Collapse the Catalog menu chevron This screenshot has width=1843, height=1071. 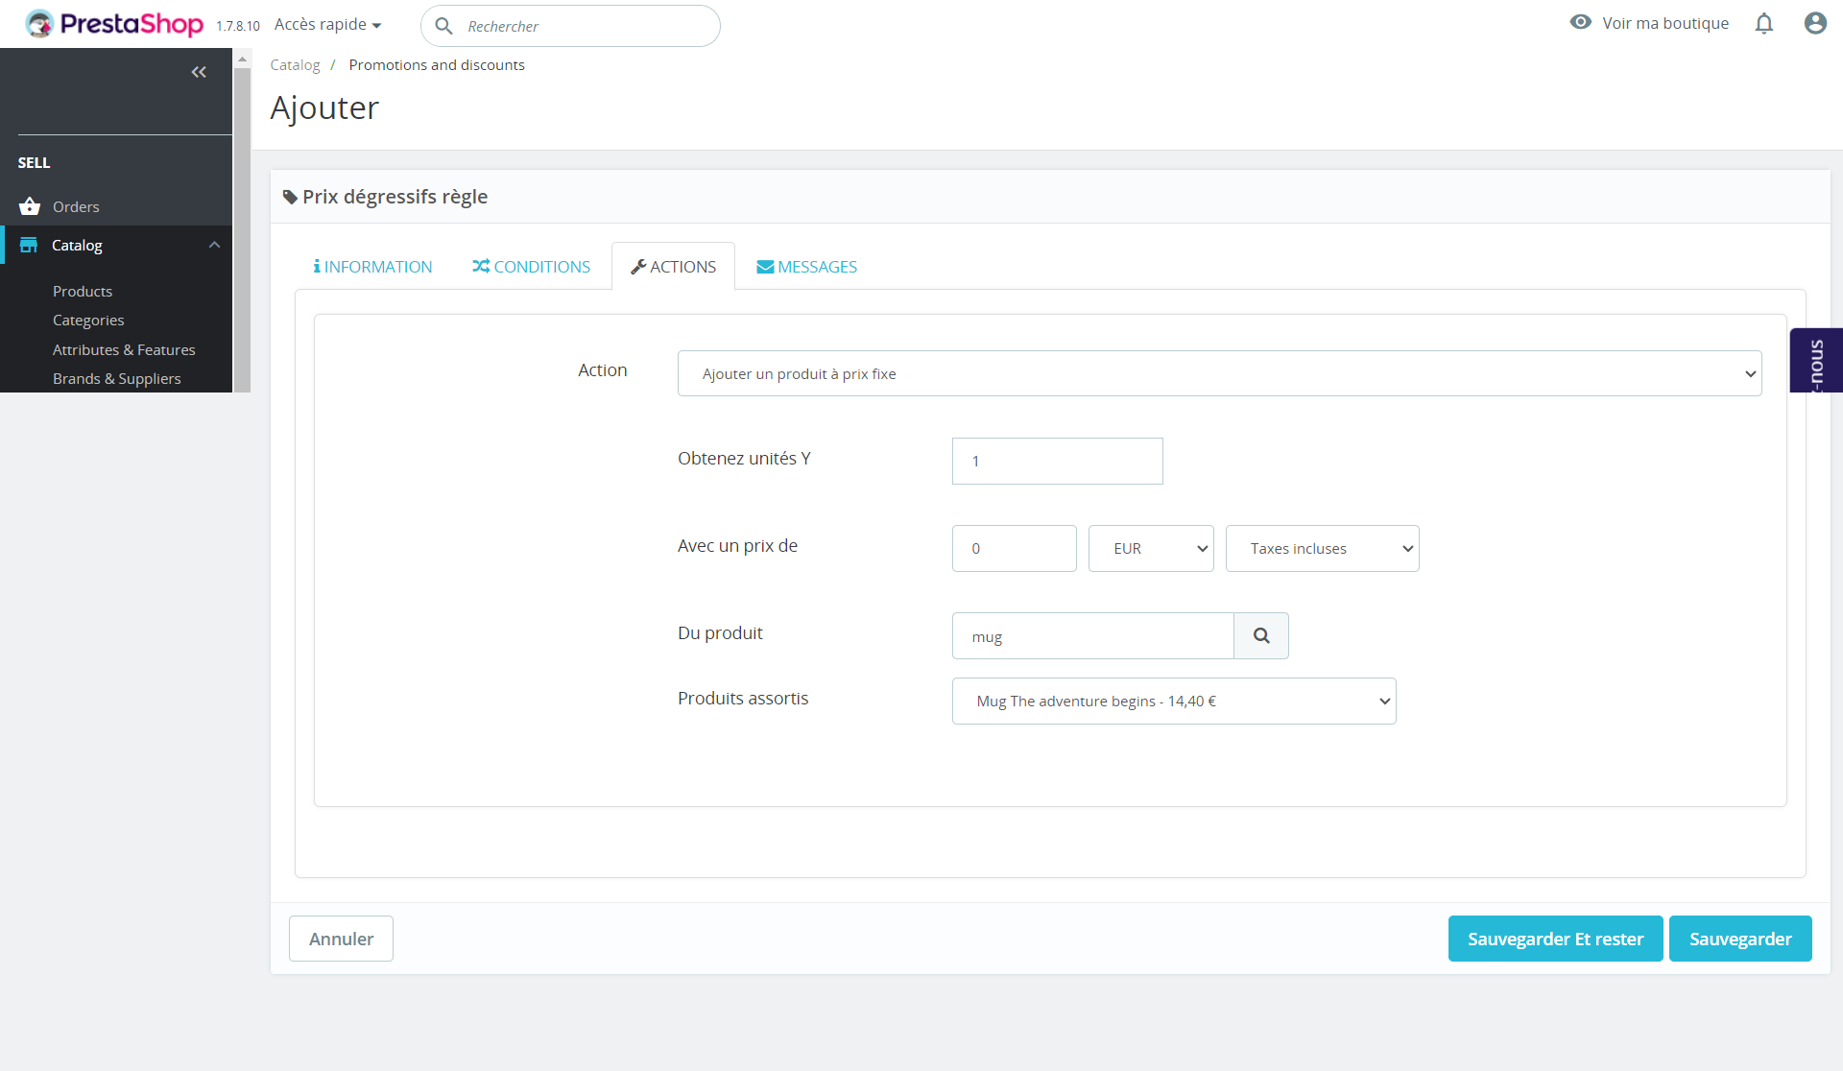[x=214, y=245]
